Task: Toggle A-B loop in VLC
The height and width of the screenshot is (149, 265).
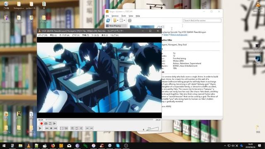Action: [50, 123]
